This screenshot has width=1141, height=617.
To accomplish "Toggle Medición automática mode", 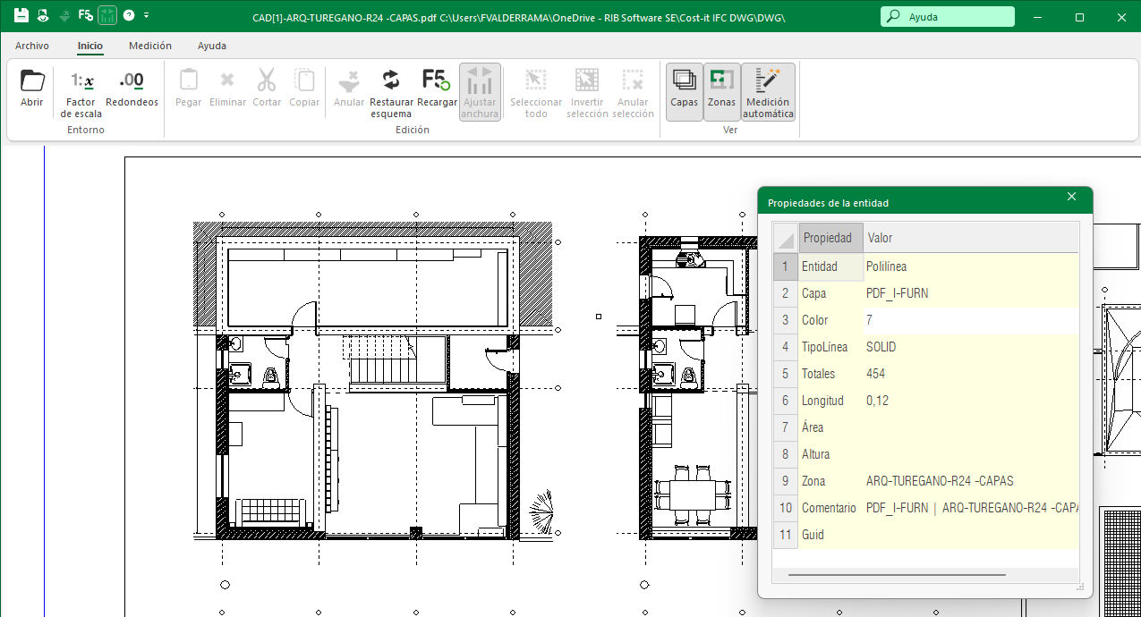I will click(x=768, y=92).
